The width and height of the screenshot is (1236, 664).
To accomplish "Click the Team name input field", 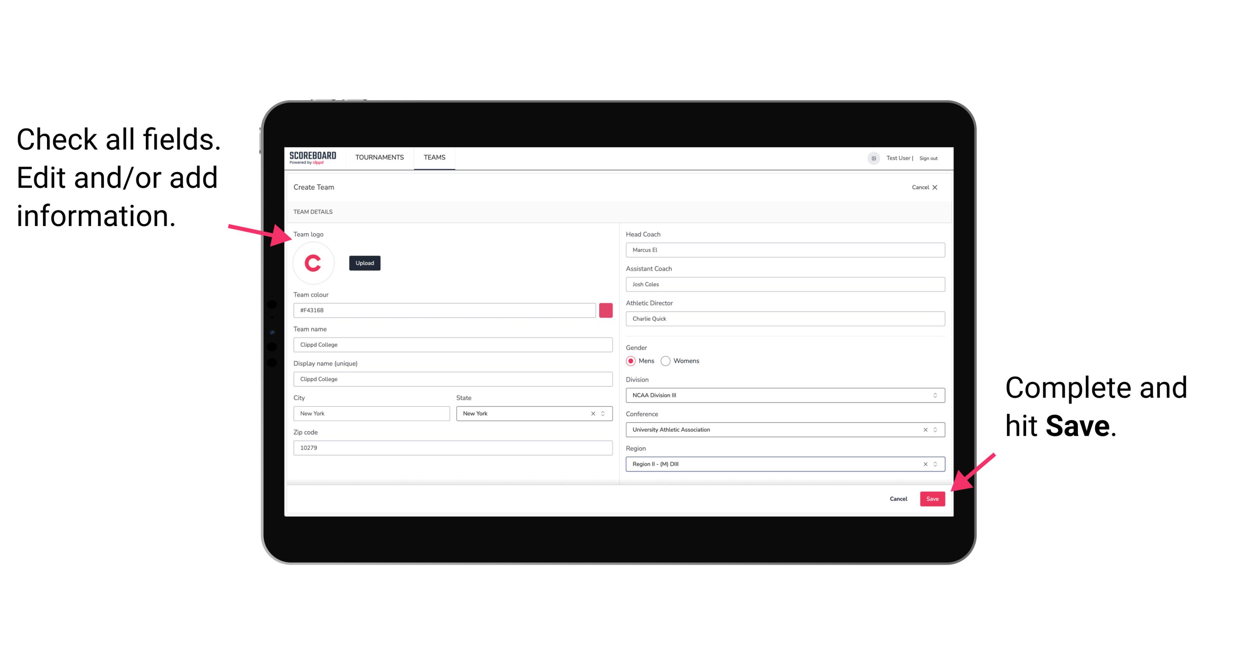I will coord(453,344).
